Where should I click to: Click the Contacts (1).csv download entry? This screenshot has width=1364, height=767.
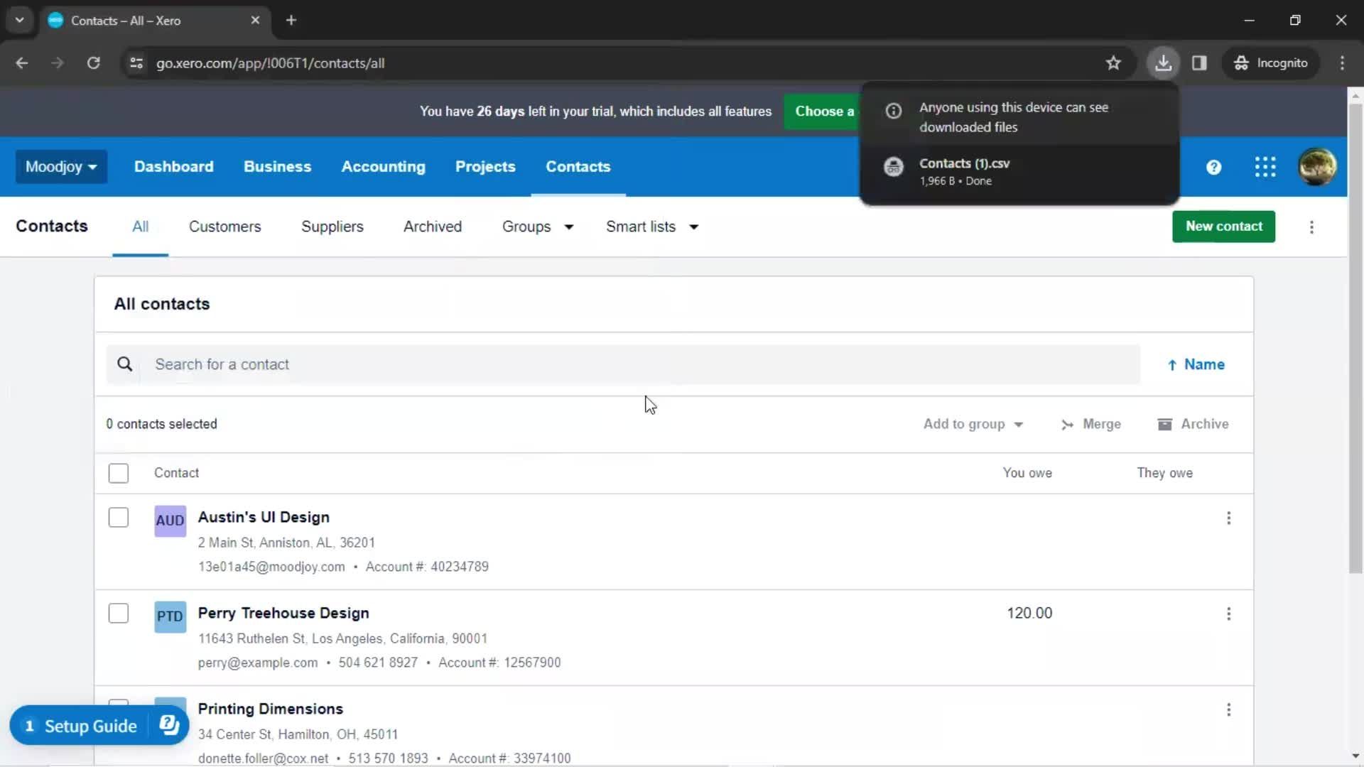(1019, 172)
